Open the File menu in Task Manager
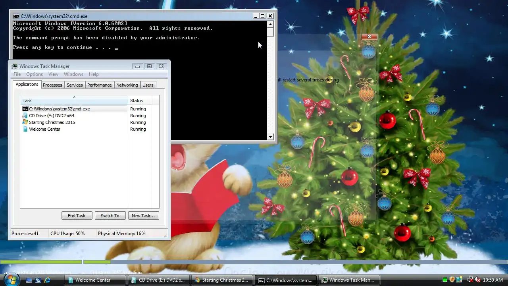Viewport: 508px width, 286px height. (x=17, y=74)
